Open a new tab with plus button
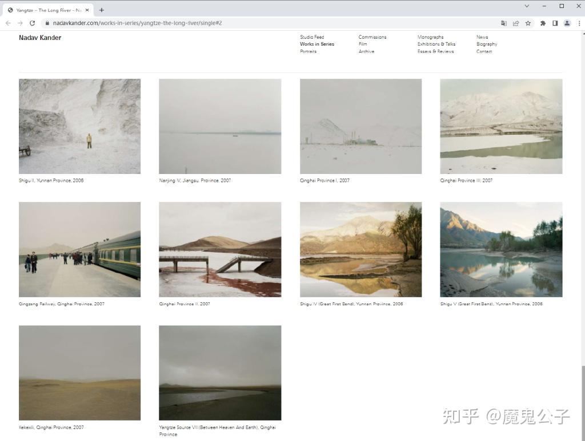 click(102, 10)
